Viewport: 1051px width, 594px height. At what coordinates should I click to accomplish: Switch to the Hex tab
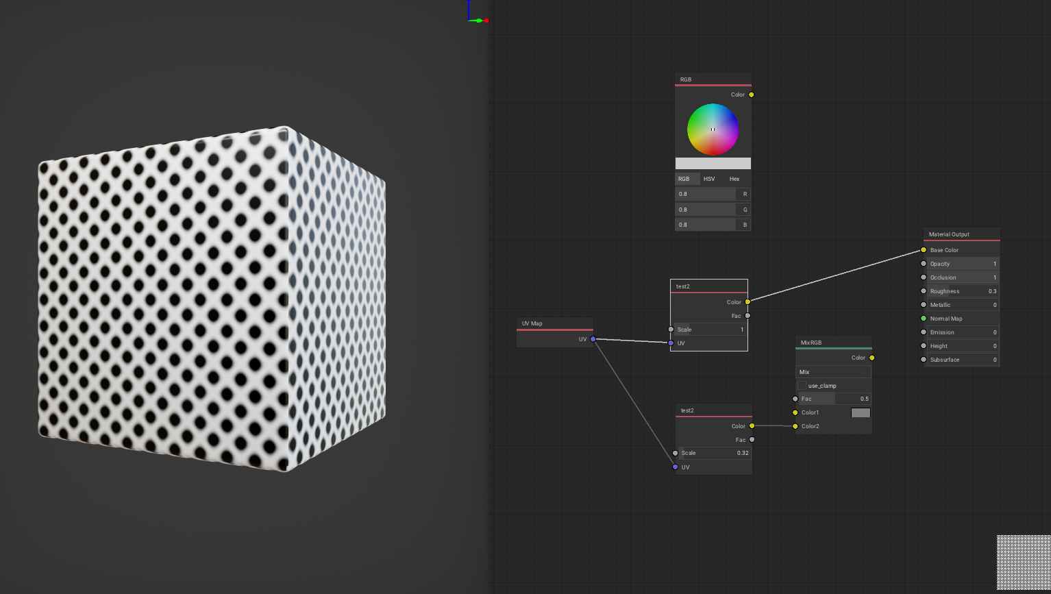pyautogui.click(x=734, y=179)
